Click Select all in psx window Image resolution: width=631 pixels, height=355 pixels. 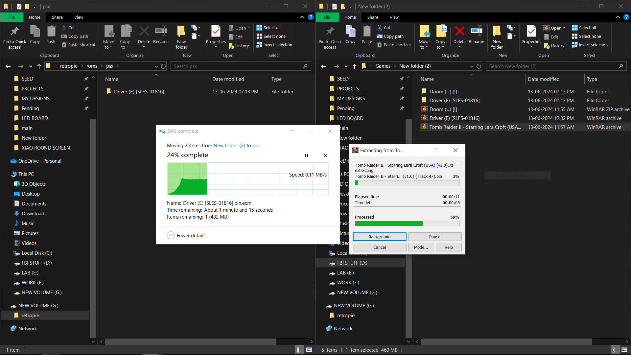coord(269,28)
